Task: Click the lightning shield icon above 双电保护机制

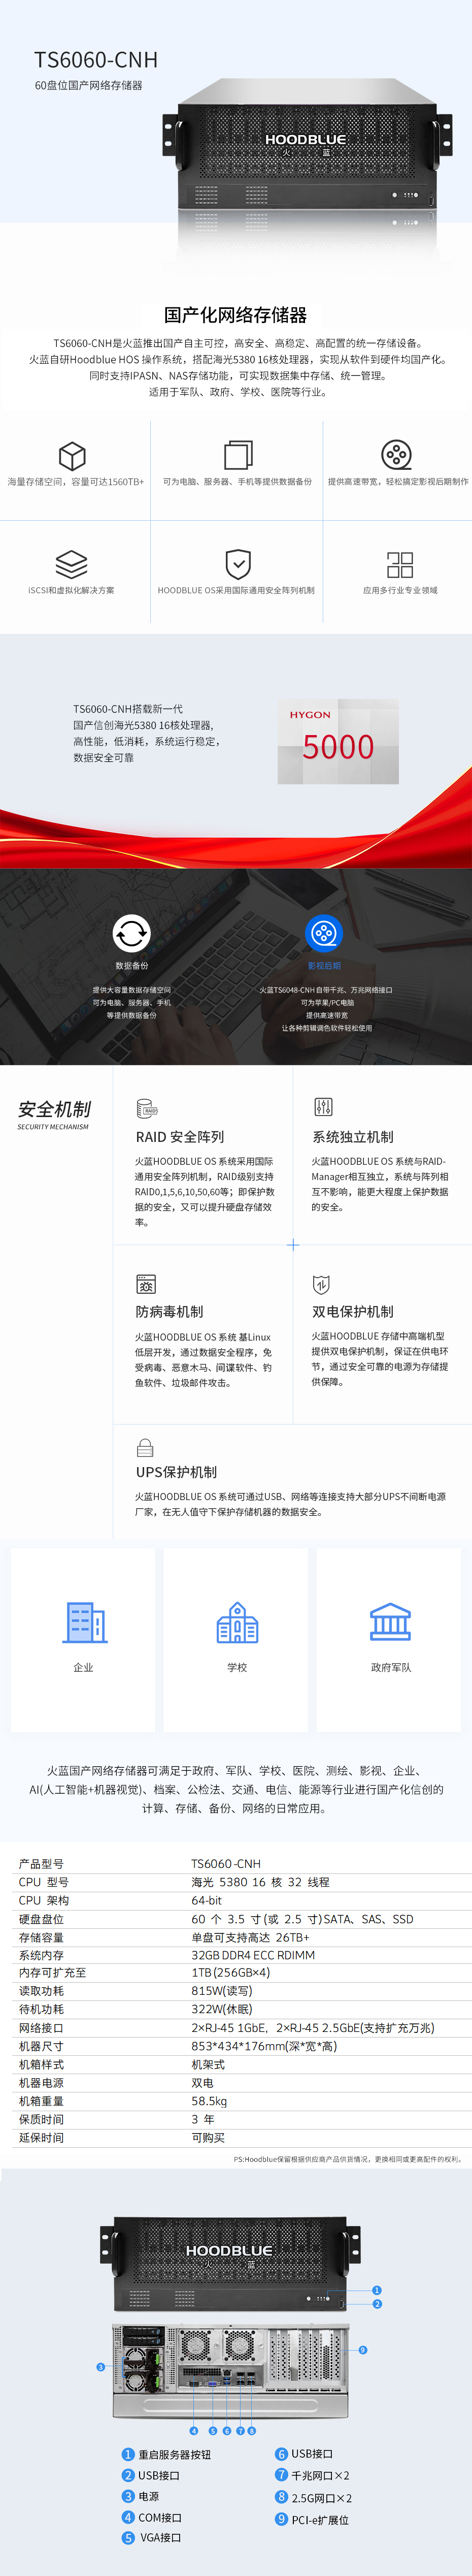Action: tap(321, 1284)
